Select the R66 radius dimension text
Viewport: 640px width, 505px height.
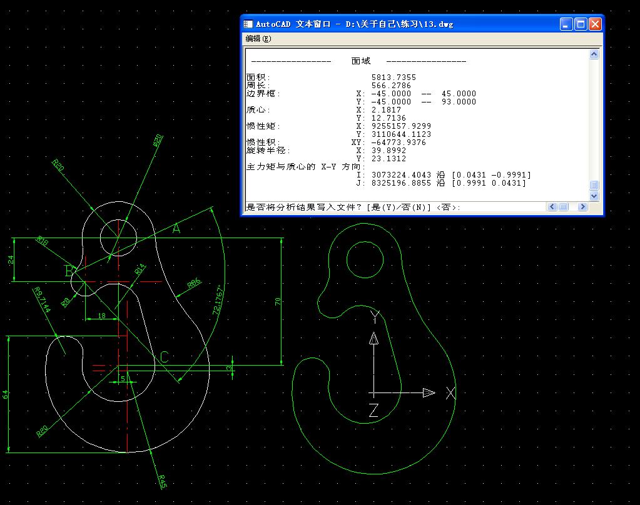(x=195, y=283)
